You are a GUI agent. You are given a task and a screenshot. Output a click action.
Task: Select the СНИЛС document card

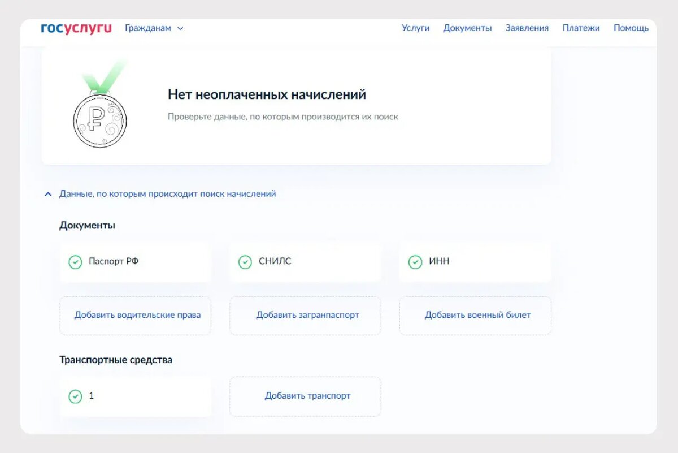(305, 262)
